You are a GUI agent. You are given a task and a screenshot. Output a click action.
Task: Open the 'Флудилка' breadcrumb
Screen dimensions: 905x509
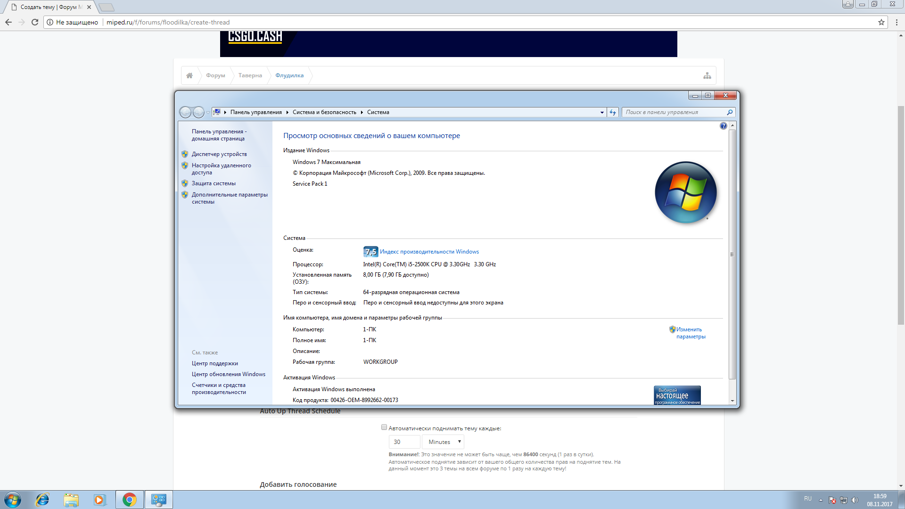[289, 75]
